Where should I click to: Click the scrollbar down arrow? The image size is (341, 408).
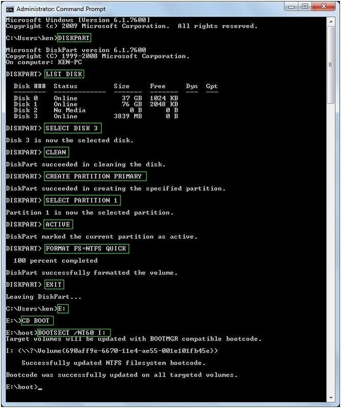tap(331, 398)
